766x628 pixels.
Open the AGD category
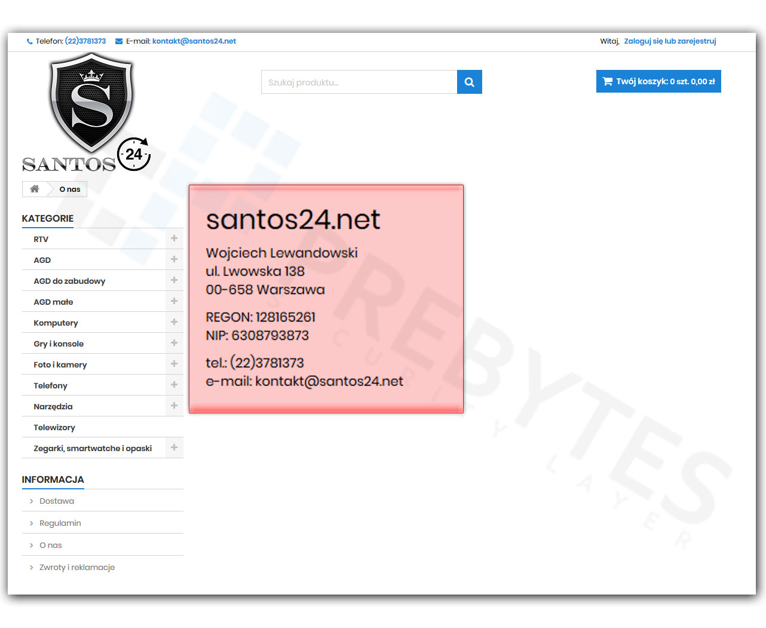coord(42,260)
